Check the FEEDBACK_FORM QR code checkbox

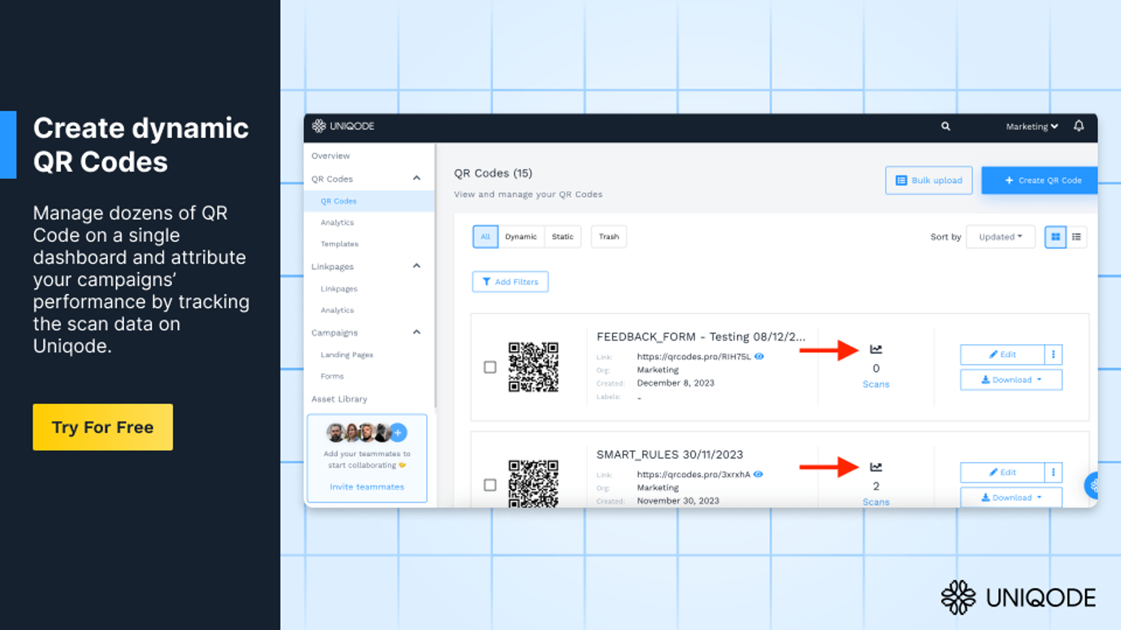pos(490,367)
